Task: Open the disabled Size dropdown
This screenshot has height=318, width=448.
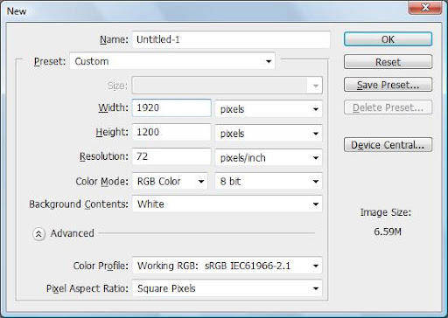Action: pos(227,86)
